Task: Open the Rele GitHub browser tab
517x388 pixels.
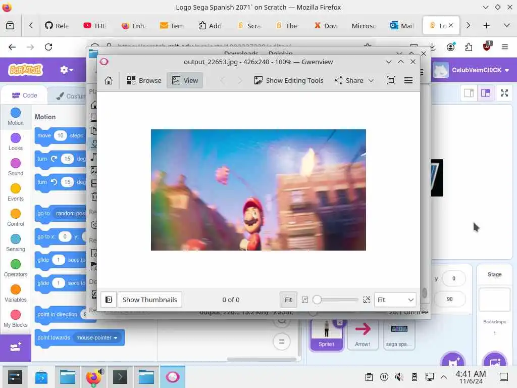Action: tap(57, 26)
